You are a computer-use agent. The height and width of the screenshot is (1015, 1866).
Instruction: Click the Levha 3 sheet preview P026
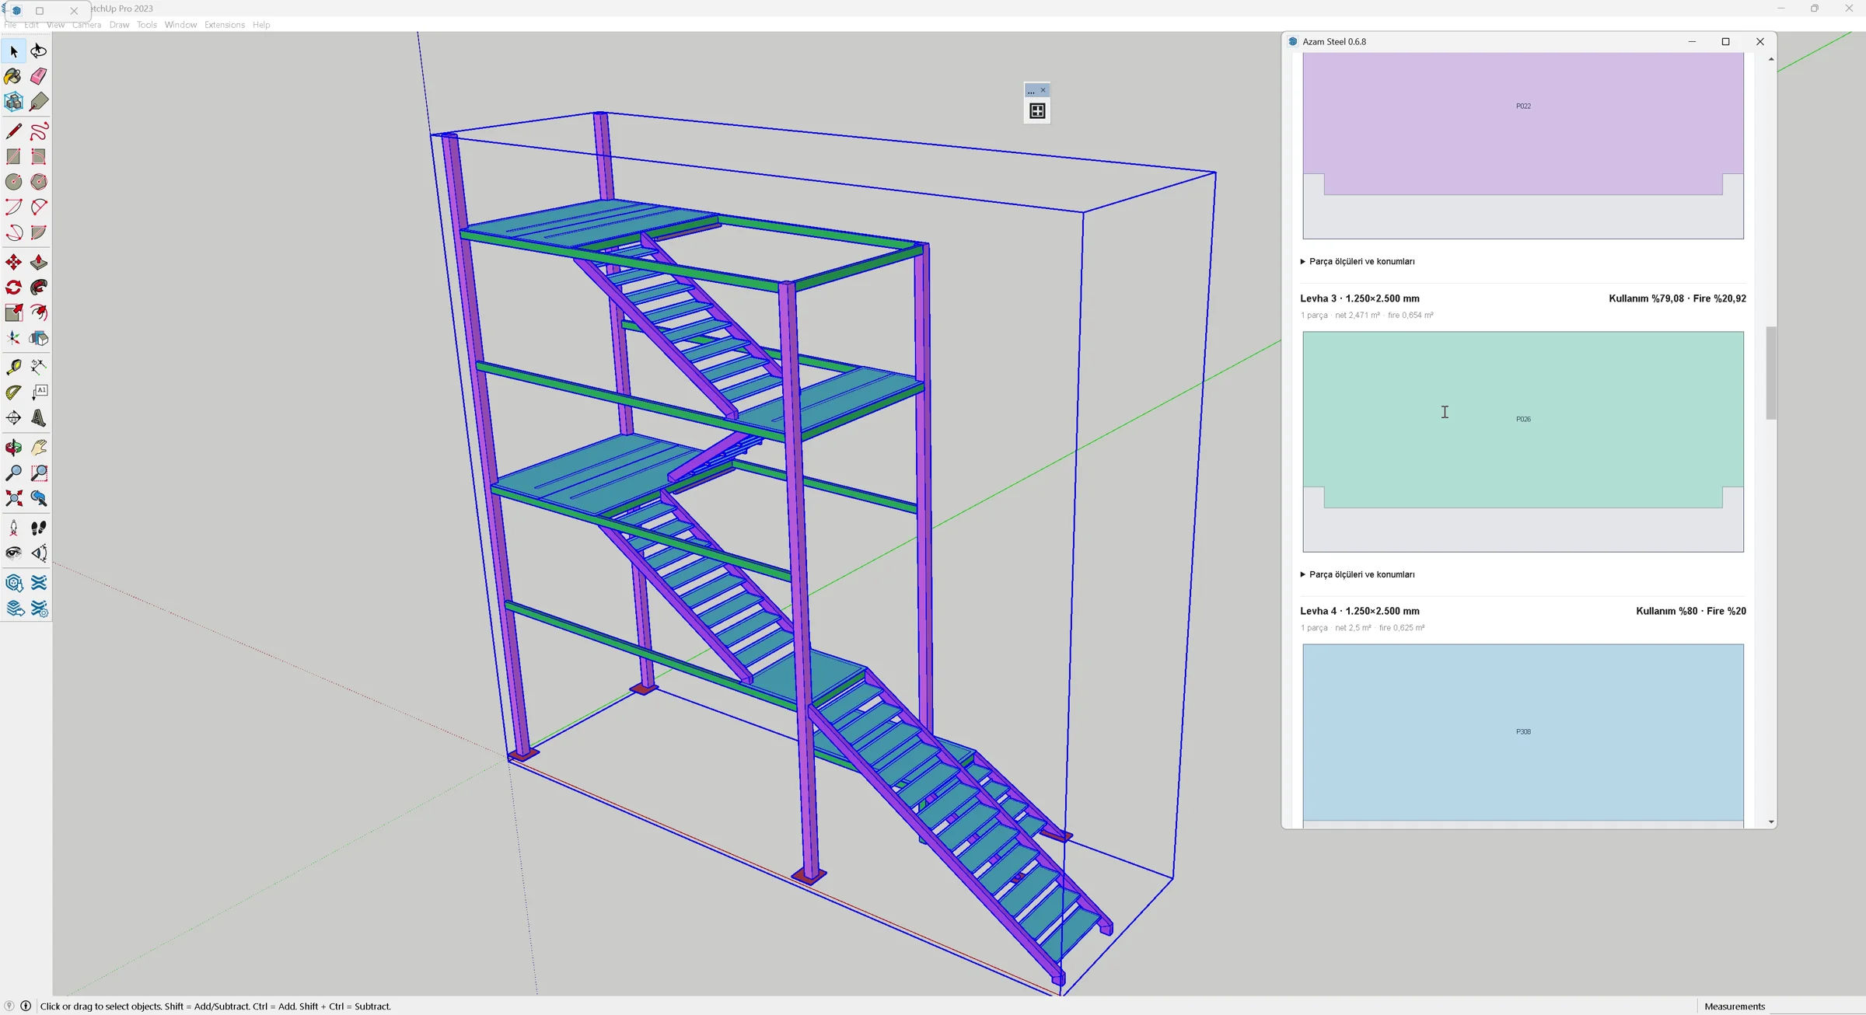(x=1523, y=441)
